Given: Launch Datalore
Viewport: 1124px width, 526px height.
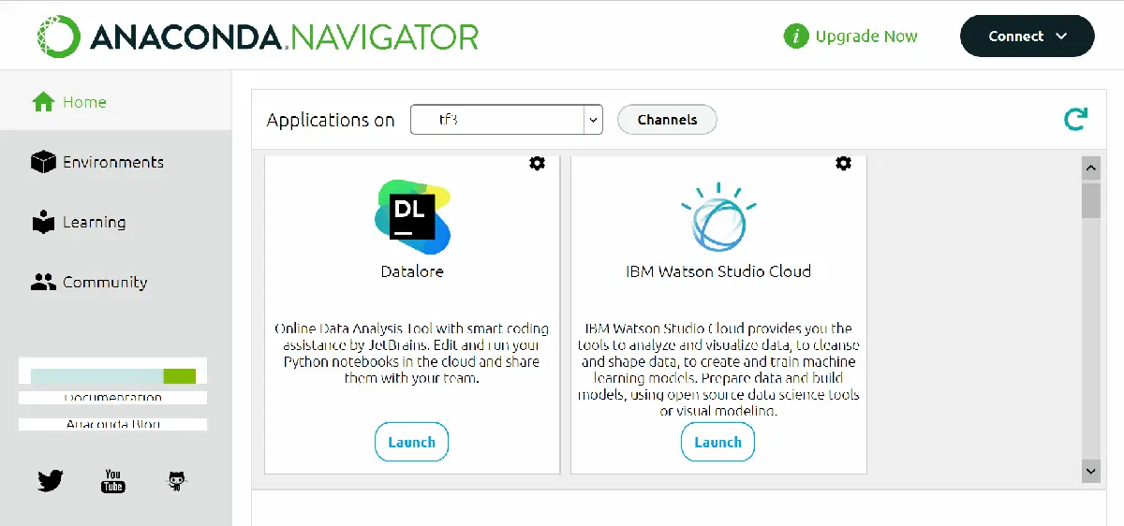Looking at the screenshot, I should coord(412,442).
